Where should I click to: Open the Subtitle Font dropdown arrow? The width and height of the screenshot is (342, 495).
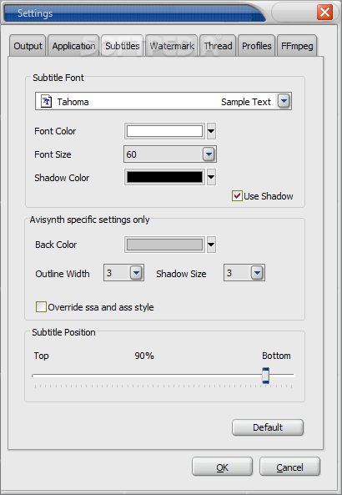pyautogui.click(x=284, y=101)
